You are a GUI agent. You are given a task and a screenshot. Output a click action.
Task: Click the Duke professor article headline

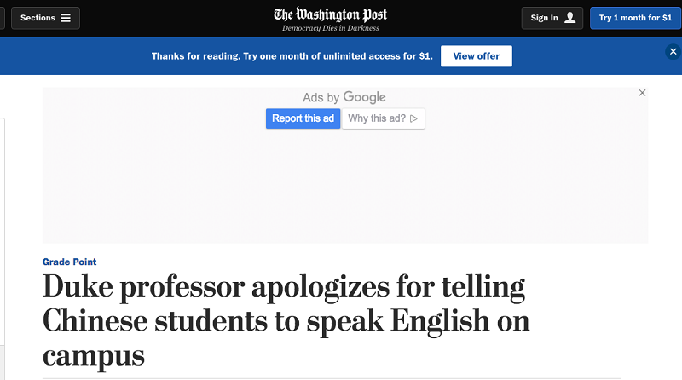coord(286,321)
